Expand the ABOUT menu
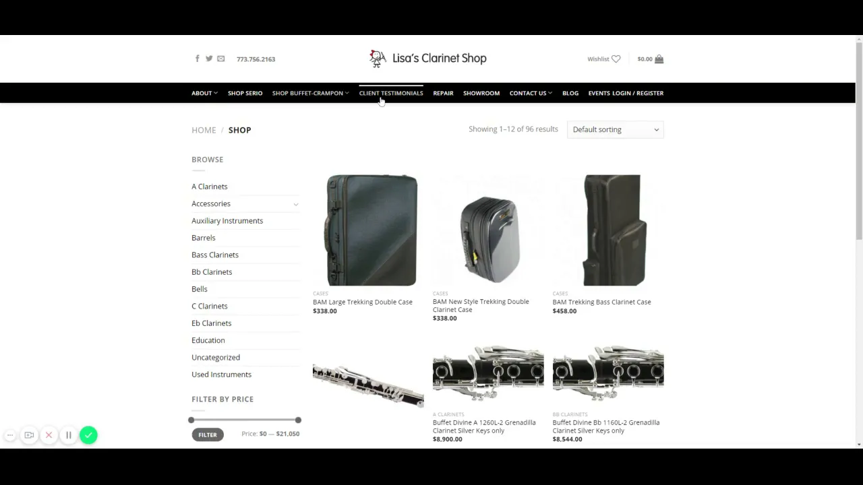Viewport: 863px width, 485px height. coord(204,93)
